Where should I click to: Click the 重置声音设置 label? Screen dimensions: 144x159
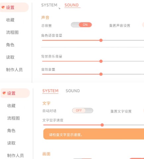(x=120, y=26)
